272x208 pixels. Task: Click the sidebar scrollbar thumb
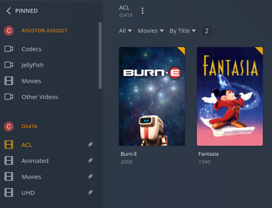[x=100, y=55]
